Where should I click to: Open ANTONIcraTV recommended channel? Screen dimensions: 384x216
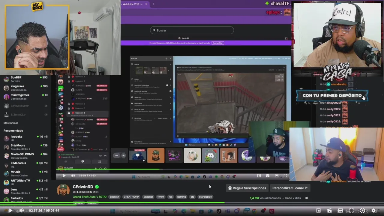25,182
